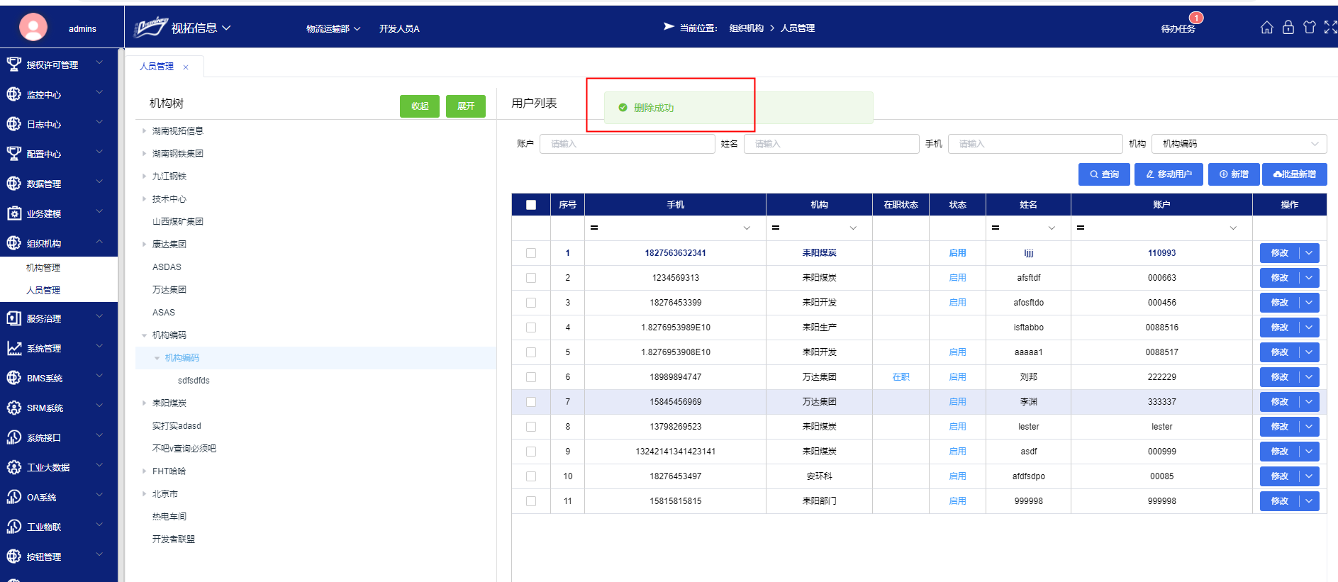Click the SRM系统 gear icon
This screenshot has width=1338, height=582.
coord(13,408)
